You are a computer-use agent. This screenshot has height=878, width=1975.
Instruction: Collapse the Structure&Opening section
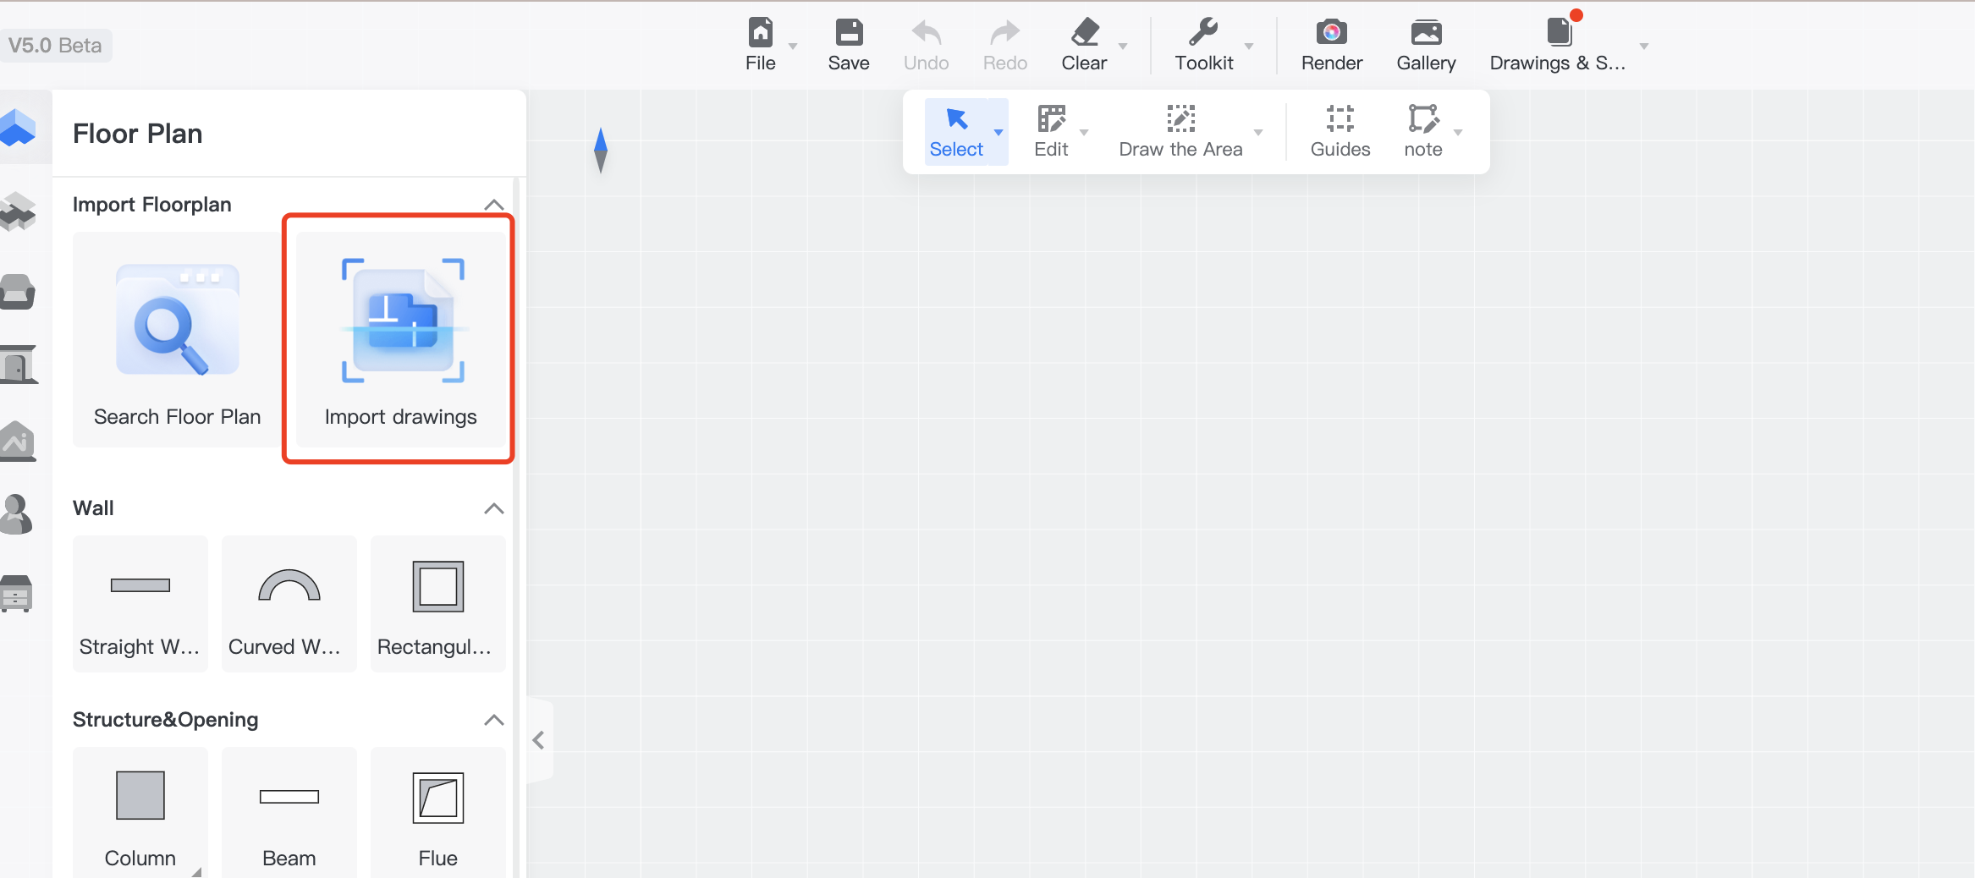(494, 720)
